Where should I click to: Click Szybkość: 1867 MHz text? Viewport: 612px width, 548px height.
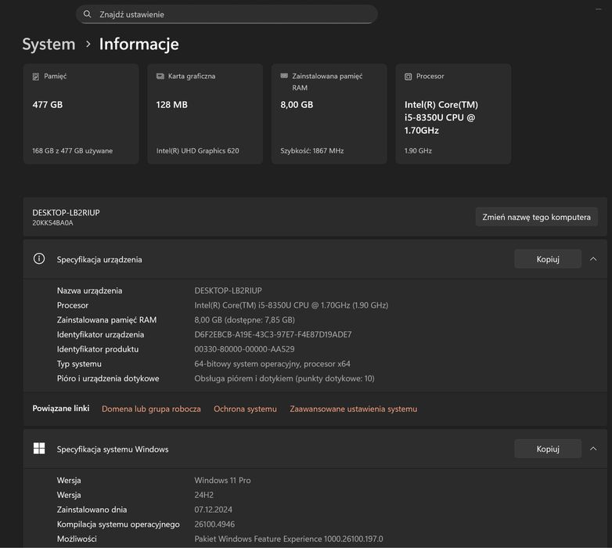point(311,150)
